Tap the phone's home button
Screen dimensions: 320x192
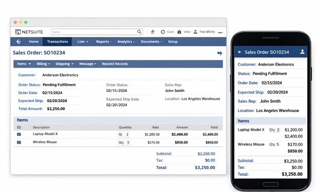pos(271,185)
